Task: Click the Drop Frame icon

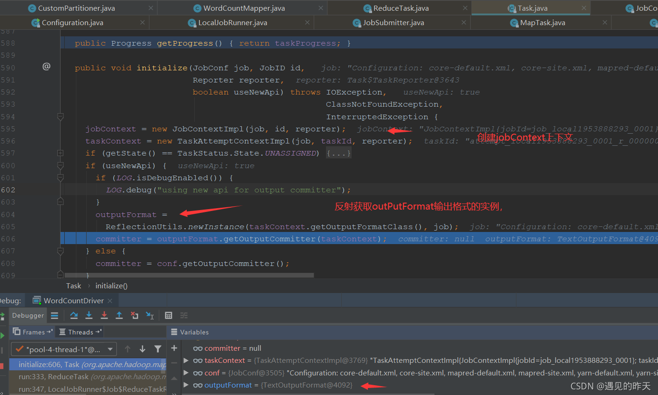Action: pos(135,315)
